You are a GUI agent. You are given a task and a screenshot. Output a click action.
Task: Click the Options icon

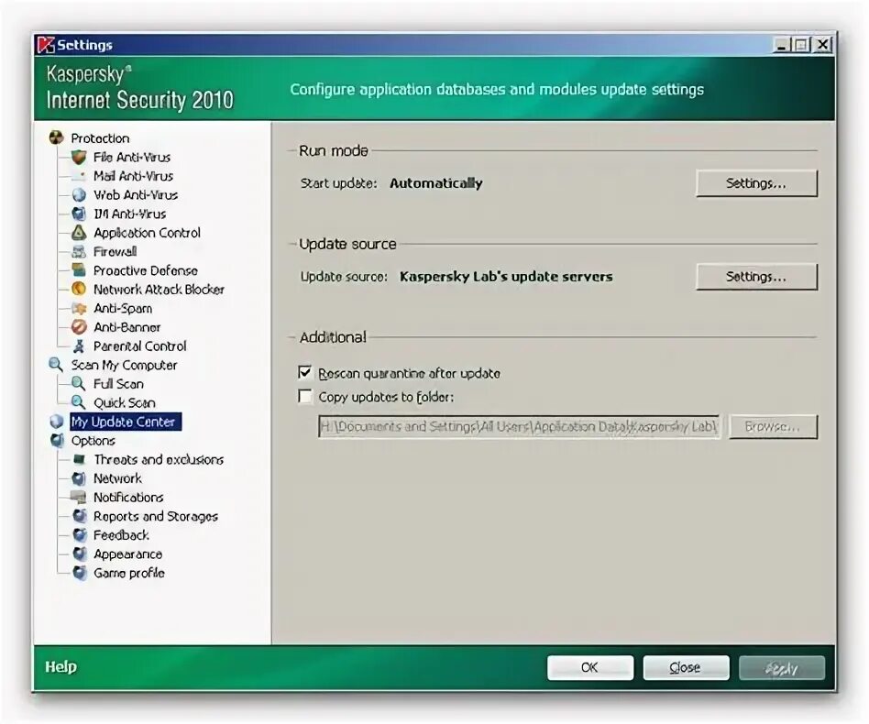tap(57, 441)
